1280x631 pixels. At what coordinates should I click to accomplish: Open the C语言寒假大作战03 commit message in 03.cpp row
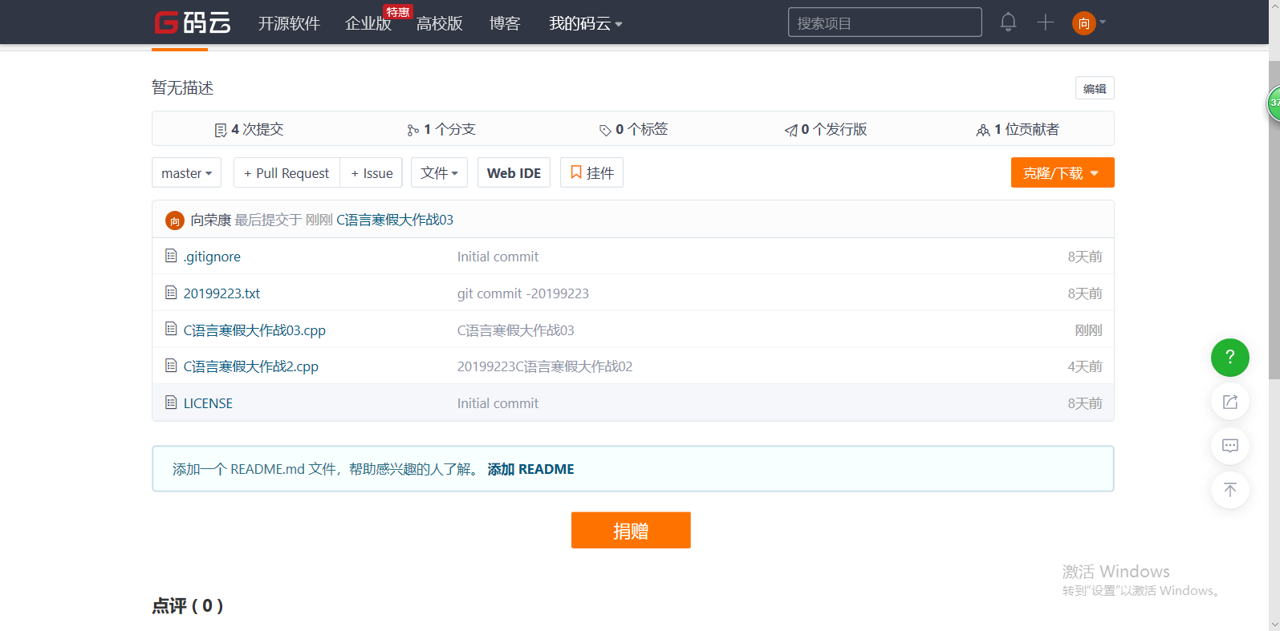click(516, 330)
